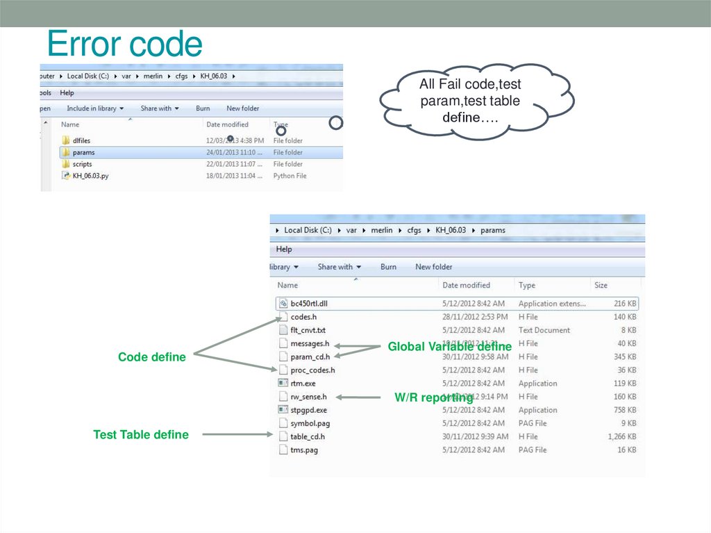The height and width of the screenshot is (533, 711).
Task: Click the tms.pag file icon
Action: point(283,450)
